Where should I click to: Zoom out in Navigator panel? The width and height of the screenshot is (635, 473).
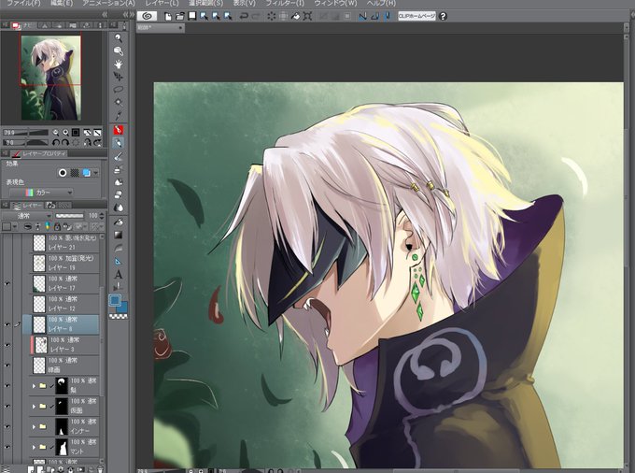(x=55, y=133)
